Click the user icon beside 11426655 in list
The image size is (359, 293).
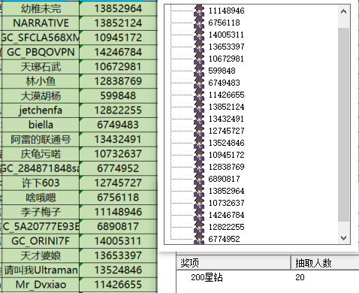pos(199,95)
